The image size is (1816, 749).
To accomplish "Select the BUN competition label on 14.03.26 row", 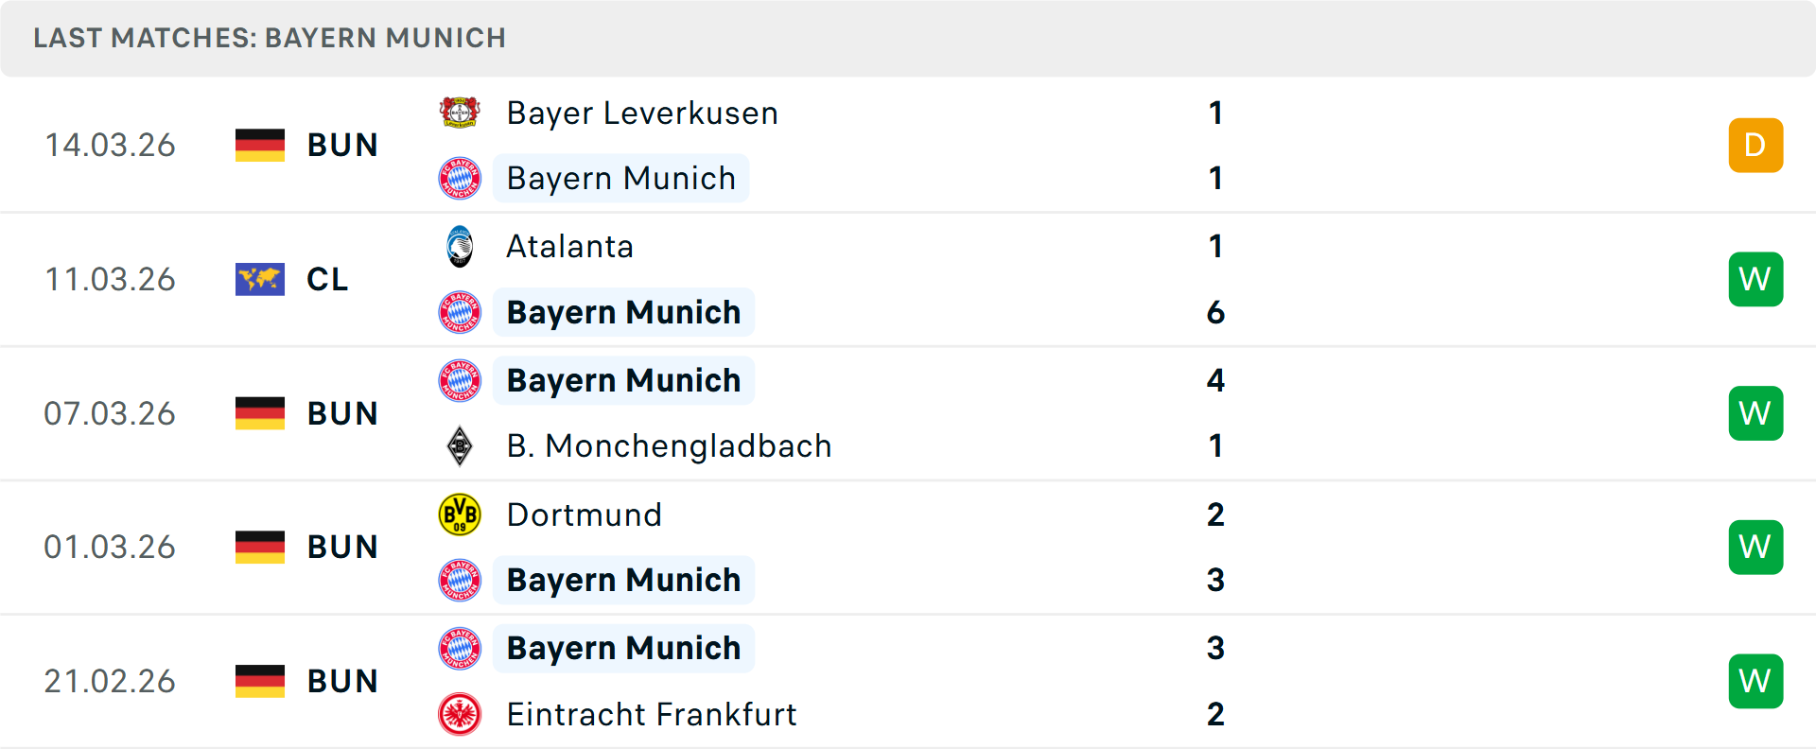I will click(342, 145).
